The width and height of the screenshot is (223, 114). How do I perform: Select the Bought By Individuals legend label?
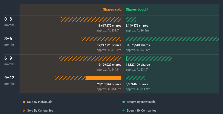point(141,102)
